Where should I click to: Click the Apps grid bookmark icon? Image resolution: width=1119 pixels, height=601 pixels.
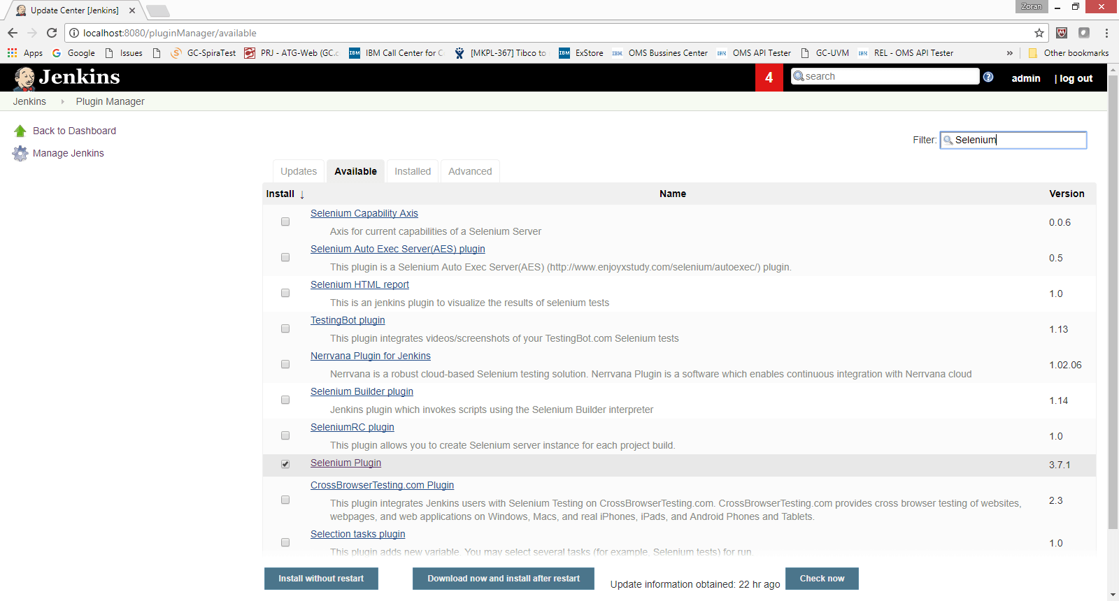tap(12, 52)
